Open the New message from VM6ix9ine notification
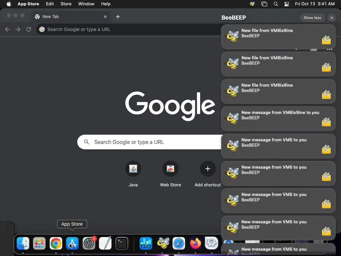Viewport: 341px width, 256px height. (x=278, y=119)
